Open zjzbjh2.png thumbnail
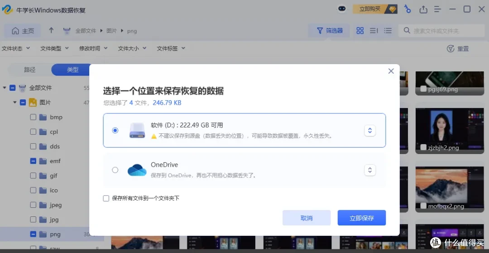 point(450,131)
